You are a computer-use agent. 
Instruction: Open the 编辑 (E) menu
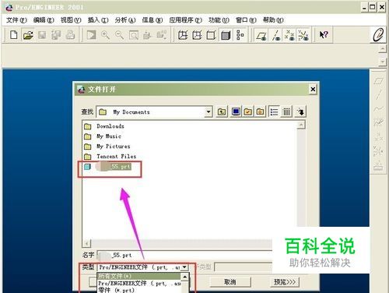click(x=44, y=20)
